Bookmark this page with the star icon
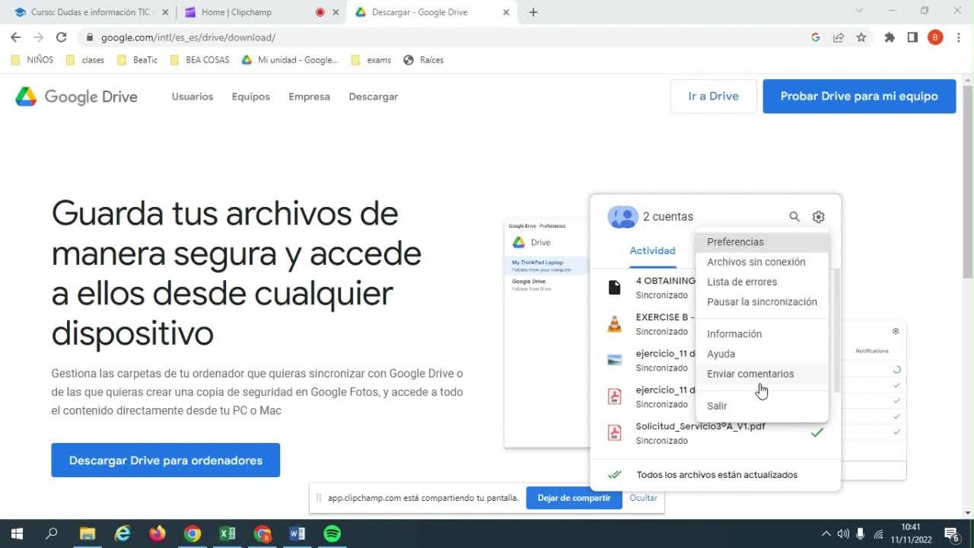974x548 pixels. tap(861, 37)
